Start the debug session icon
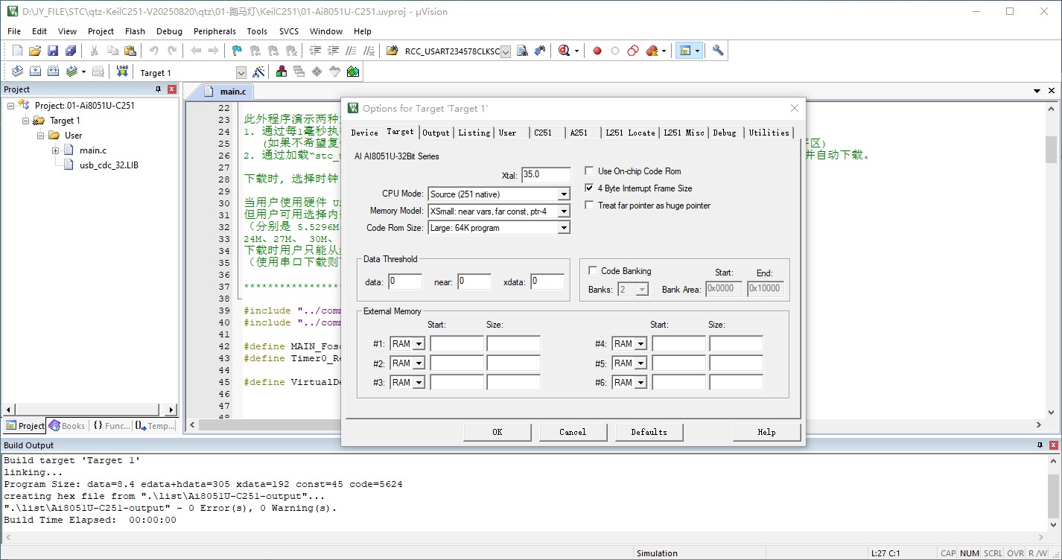Viewport: 1062px width, 560px height. coord(564,51)
